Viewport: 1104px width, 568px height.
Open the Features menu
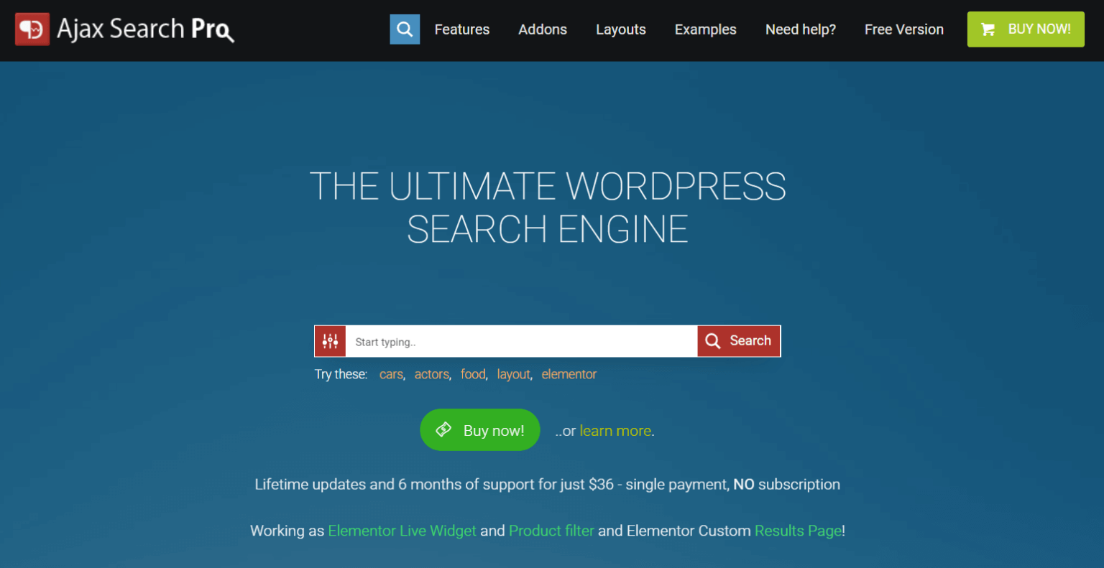pos(462,29)
